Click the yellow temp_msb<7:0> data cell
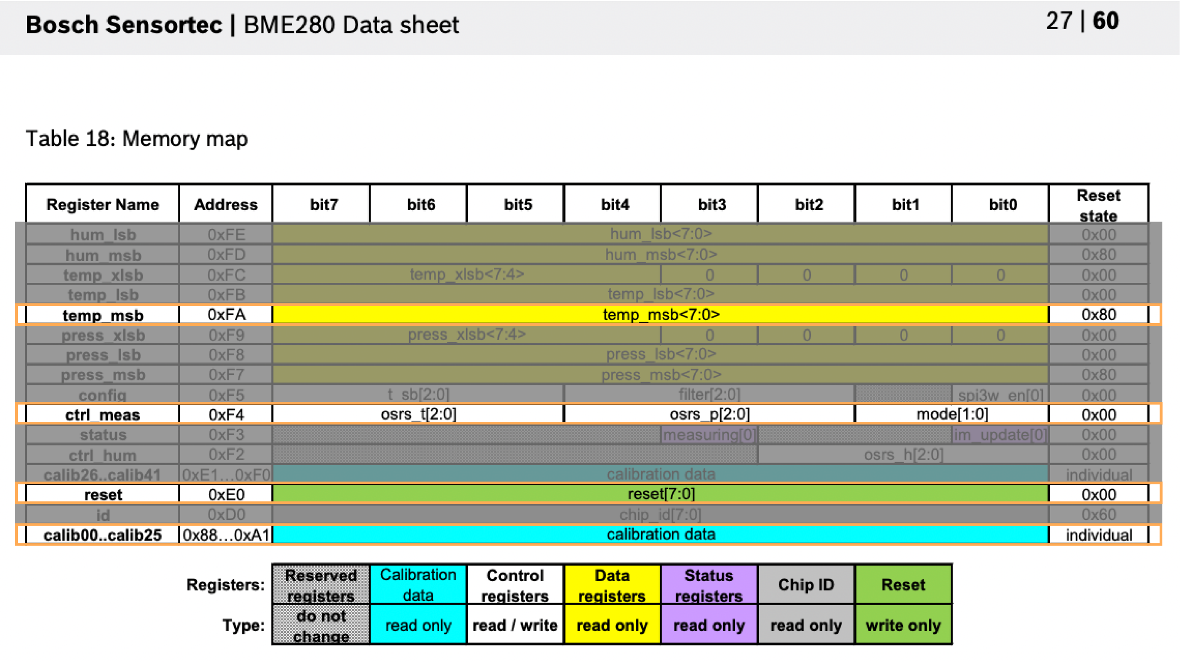 (x=661, y=315)
